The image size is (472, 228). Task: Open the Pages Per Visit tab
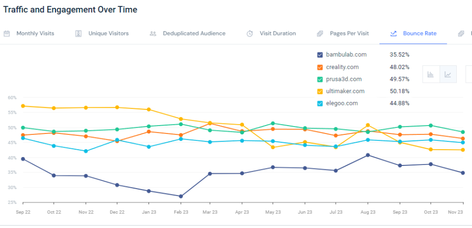click(350, 33)
